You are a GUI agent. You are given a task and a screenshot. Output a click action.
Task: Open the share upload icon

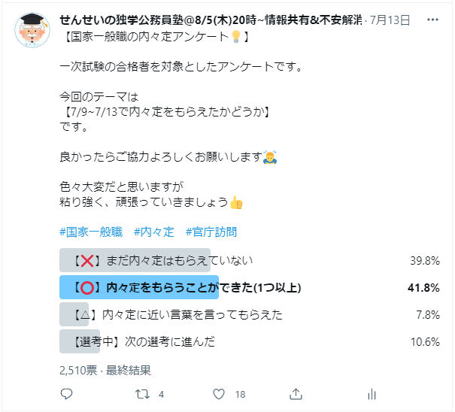(x=296, y=394)
